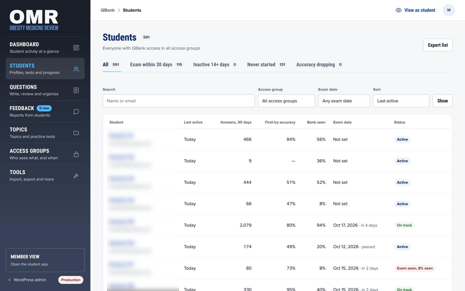
Task: Click the OMR Obesity Medicine Review logo
Action: click(x=34, y=20)
